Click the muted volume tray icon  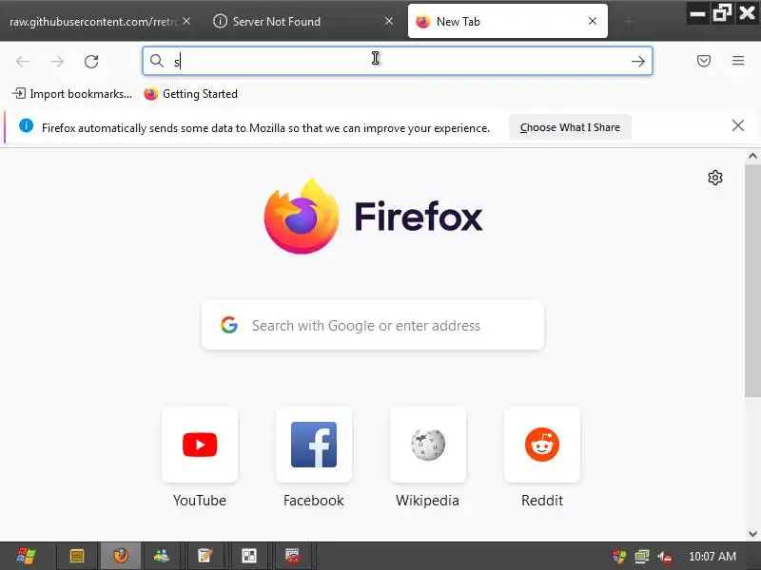(664, 557)
